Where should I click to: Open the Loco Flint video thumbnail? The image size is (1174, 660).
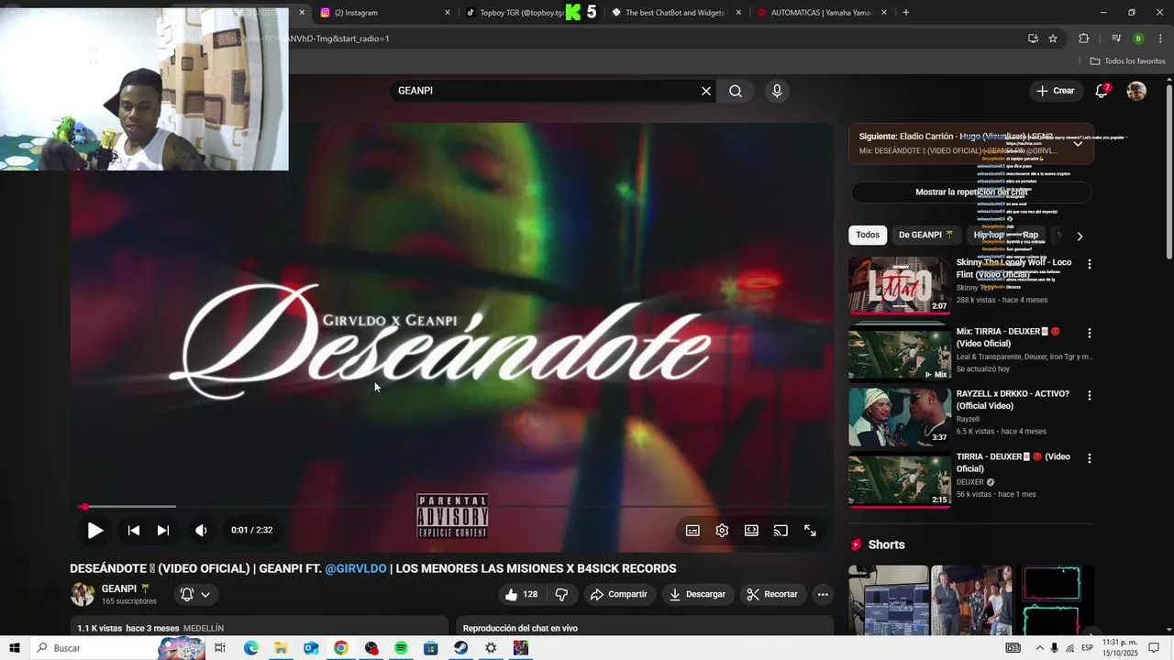point(899,285)
